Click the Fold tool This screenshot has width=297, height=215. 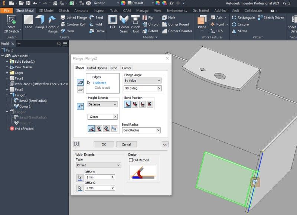(x=96, y=24)
